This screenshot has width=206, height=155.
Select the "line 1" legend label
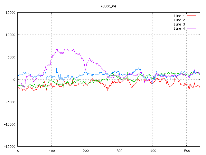[x=179, y=16]
